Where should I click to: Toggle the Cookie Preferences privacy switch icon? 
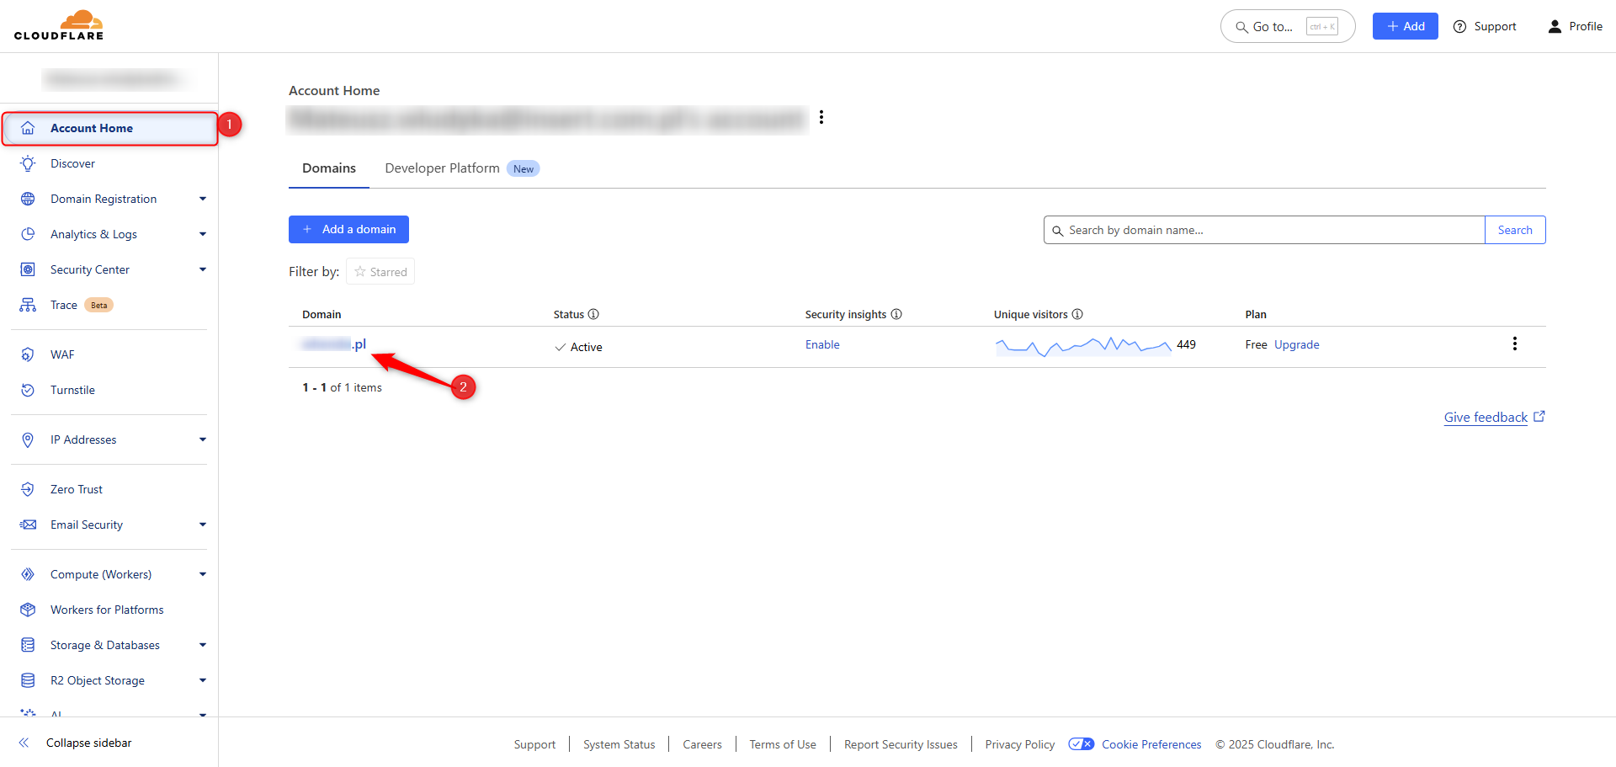tap(1081, 744)
